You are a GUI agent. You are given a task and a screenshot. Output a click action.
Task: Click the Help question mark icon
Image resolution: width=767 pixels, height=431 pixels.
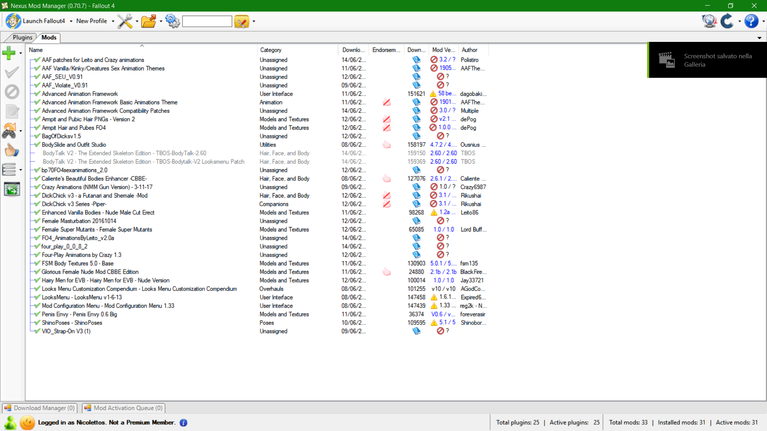(x=751, y=21)
